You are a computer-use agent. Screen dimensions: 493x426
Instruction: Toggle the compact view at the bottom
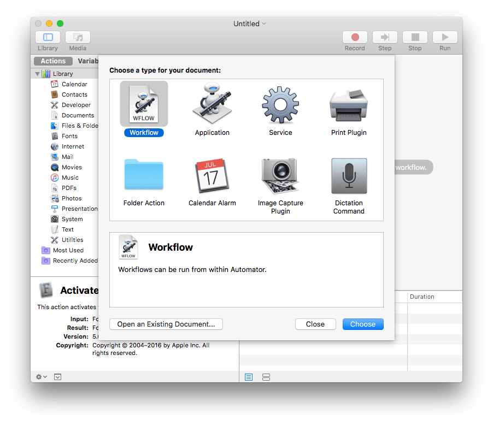tap(266, 377)
